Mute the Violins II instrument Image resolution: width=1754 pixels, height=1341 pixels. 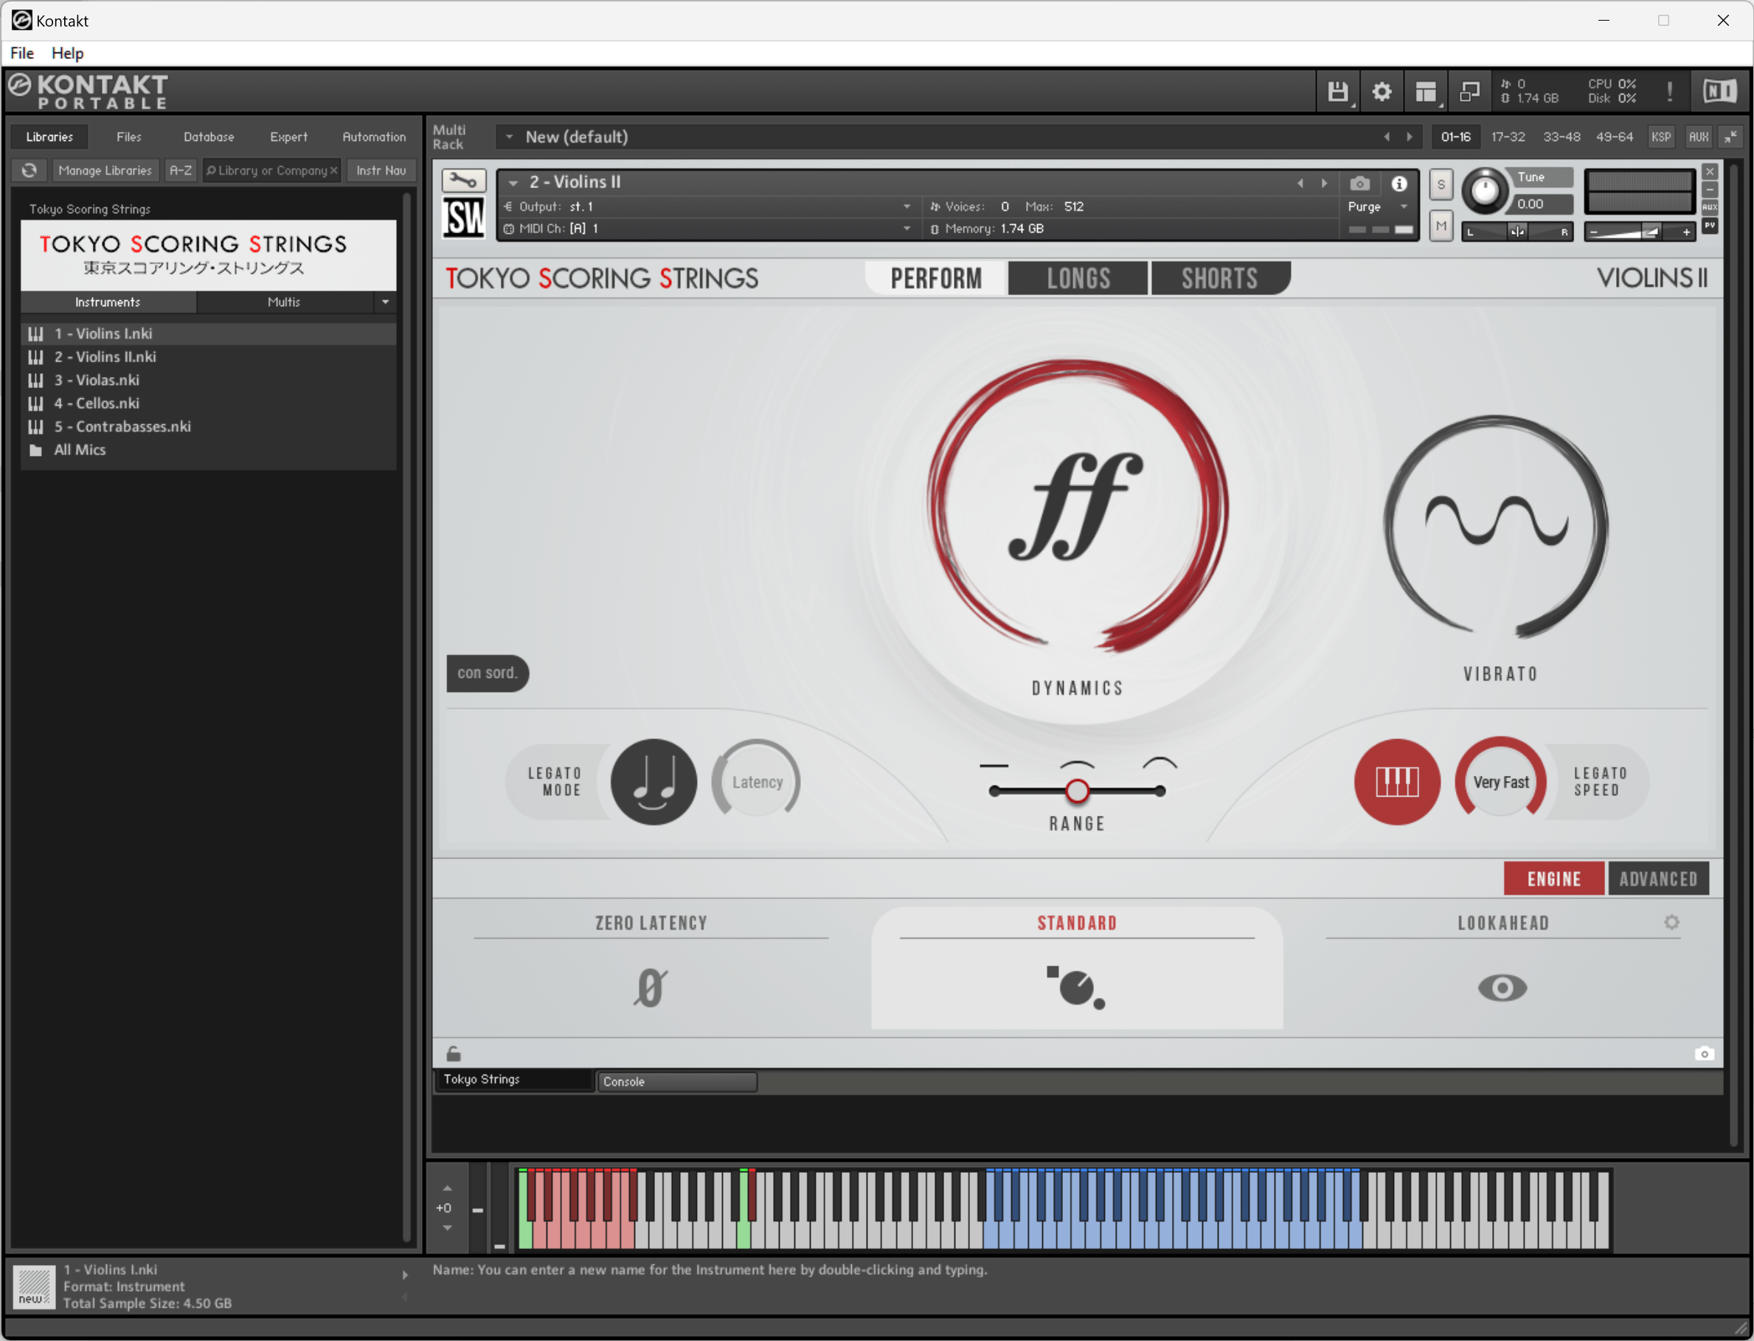coord(1441,226)
